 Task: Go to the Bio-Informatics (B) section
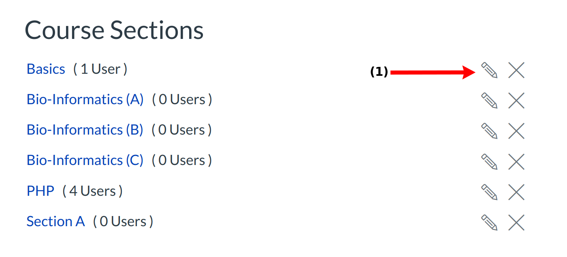85,130
